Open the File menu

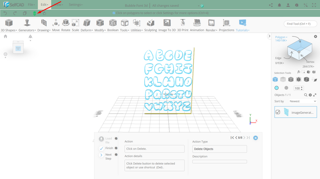(x=31, y=4)
